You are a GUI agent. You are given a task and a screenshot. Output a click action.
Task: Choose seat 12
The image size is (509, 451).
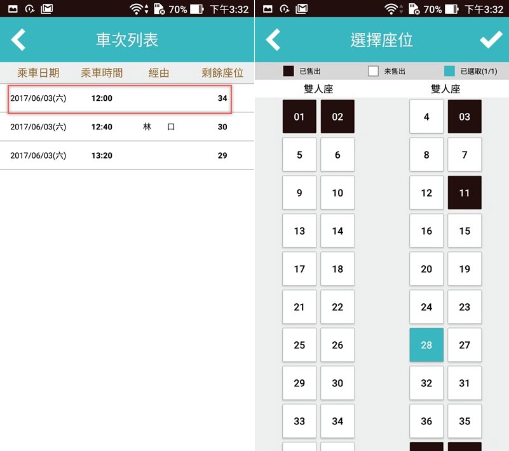tap(426, 193)
